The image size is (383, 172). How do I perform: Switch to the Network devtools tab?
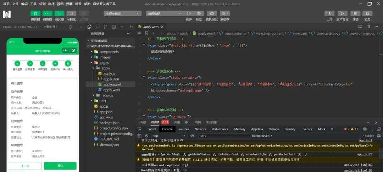pos(200,129)
